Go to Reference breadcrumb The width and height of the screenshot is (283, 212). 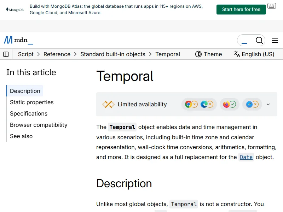[x=57, y=54]
